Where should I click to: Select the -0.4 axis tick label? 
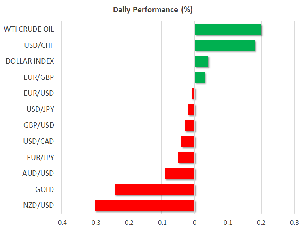[x=62, y=222]
